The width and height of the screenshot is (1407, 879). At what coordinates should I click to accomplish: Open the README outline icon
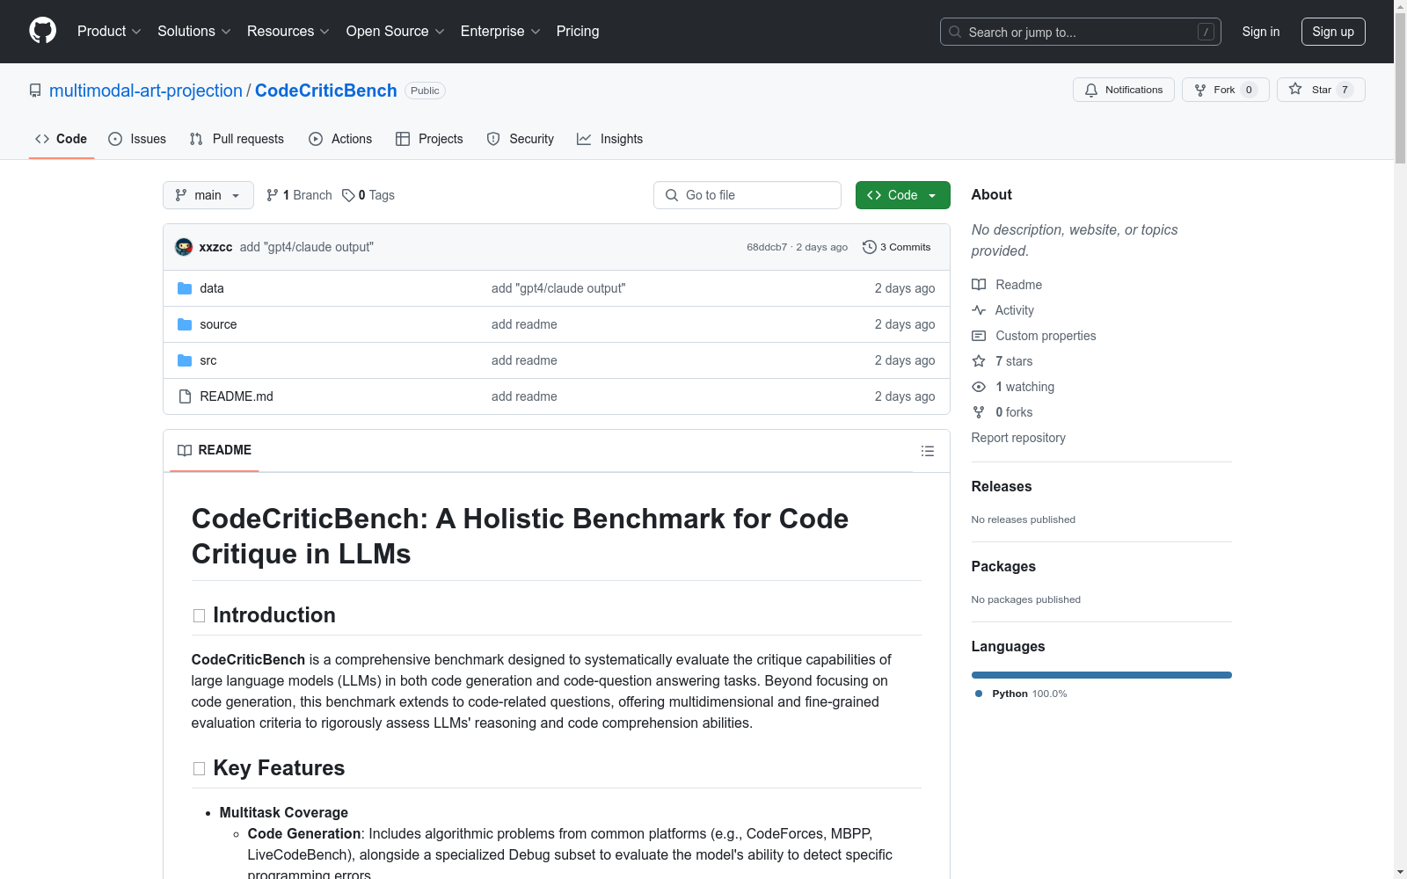pyautogui.click(x=927, y=451)
